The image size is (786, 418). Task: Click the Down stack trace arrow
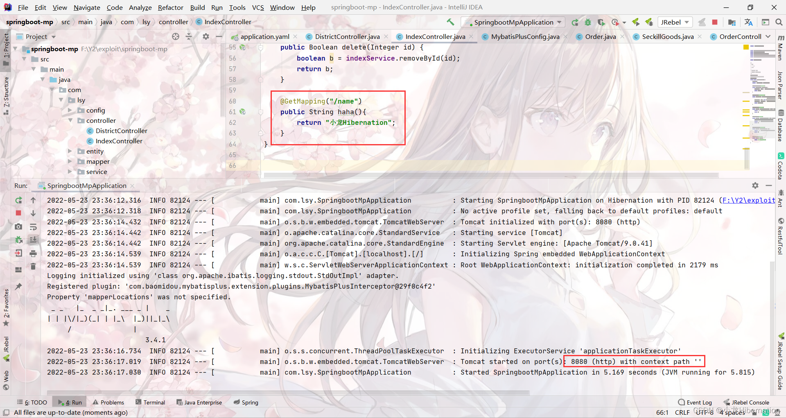coord(33,213)
